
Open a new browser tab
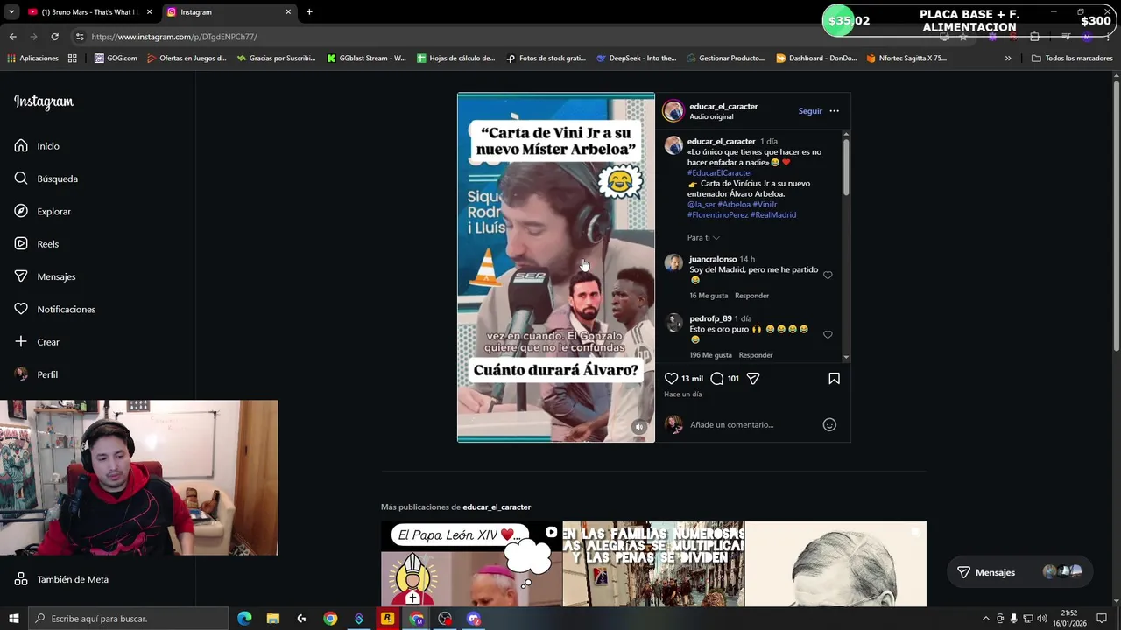[x=309, y=12]
